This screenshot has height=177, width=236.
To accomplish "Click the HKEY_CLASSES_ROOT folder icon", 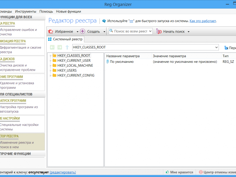I will [55, 55].
